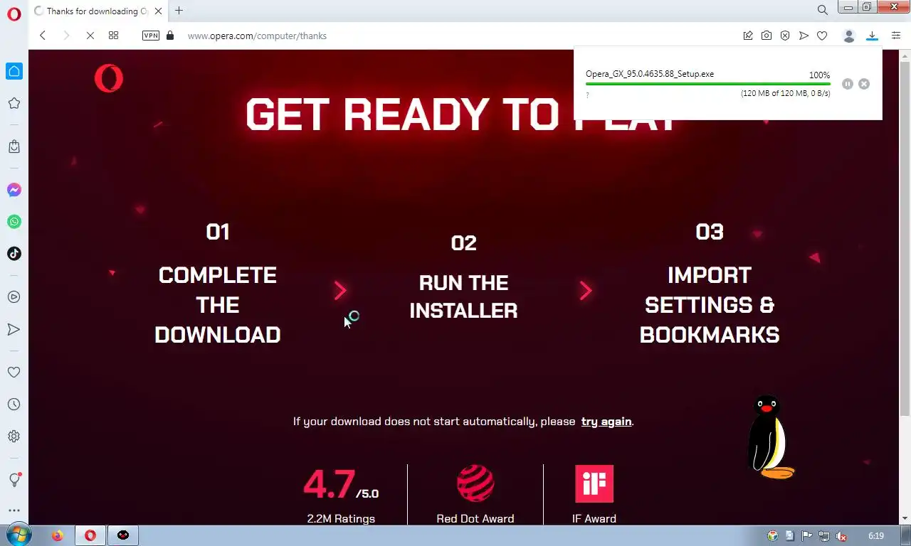Go to the Speed Dial home icon
Viewport: 911px width, 546px height.
[x=14, y=71]
